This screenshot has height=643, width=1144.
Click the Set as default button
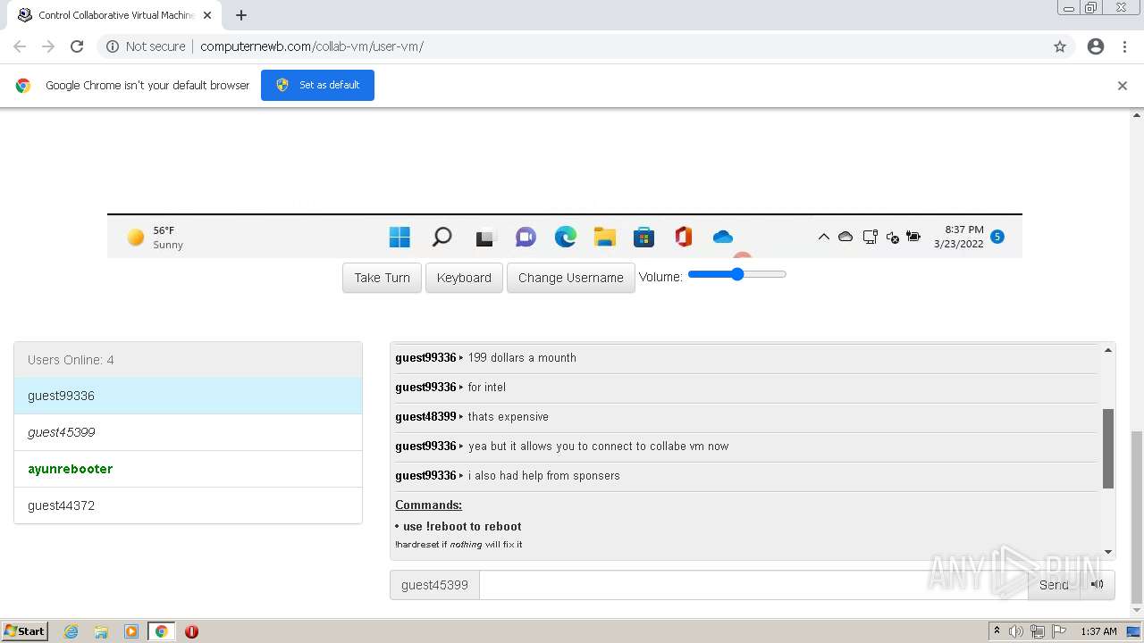point(317,86)
